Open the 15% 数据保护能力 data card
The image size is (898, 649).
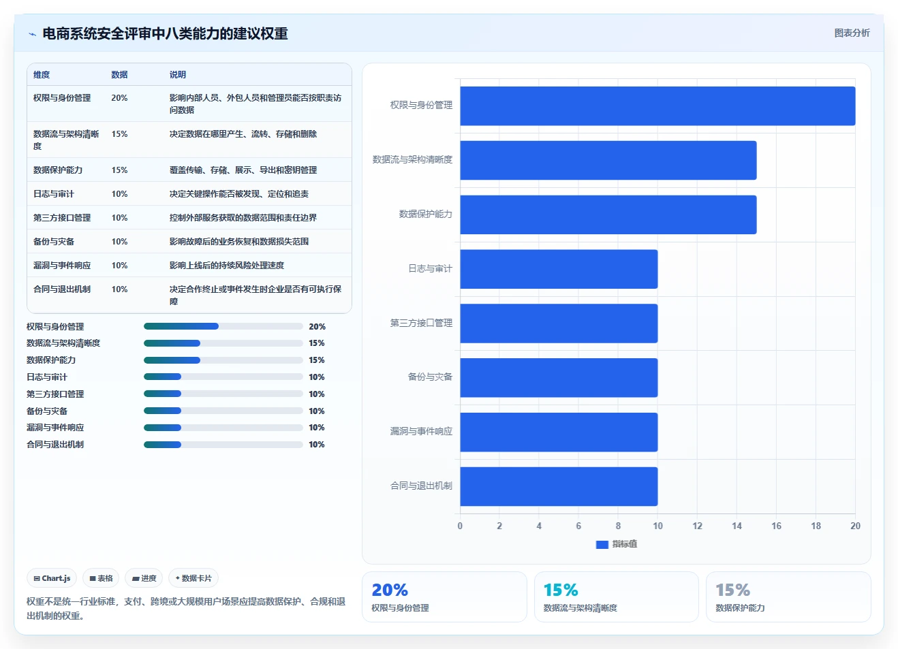coord(788,597)
